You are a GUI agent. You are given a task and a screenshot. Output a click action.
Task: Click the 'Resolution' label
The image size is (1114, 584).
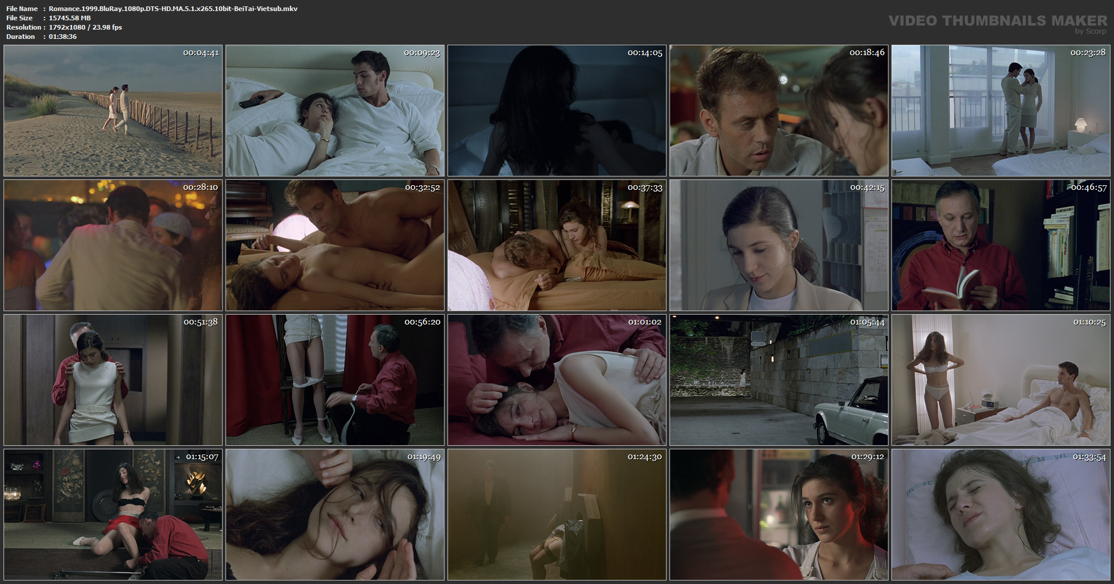[24, 27]
